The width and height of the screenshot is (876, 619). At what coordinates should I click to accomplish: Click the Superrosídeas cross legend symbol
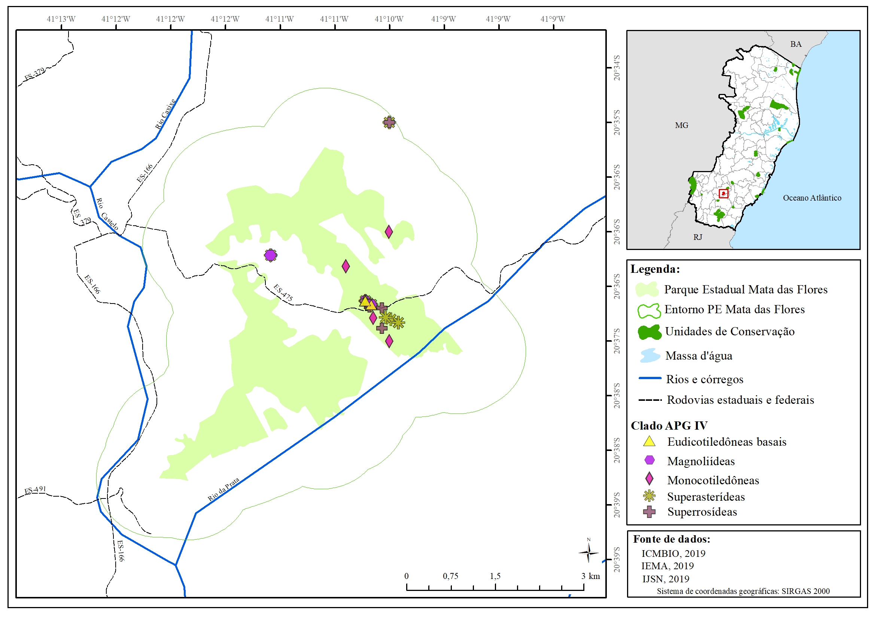(x=649, y=512)
